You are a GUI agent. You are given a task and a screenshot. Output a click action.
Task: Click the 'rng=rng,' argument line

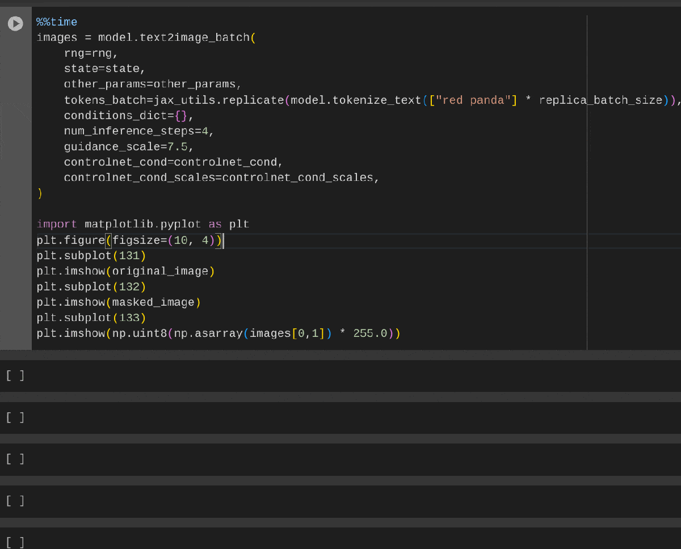click(x=91, y=53)
